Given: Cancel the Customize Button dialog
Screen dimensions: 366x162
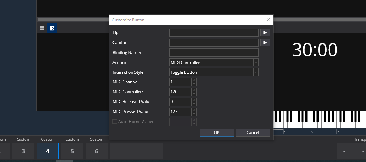Looking at the screenshot, I should pos(252,133).
